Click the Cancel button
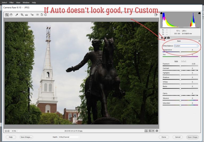204x142 pixels. coord(178,137)
